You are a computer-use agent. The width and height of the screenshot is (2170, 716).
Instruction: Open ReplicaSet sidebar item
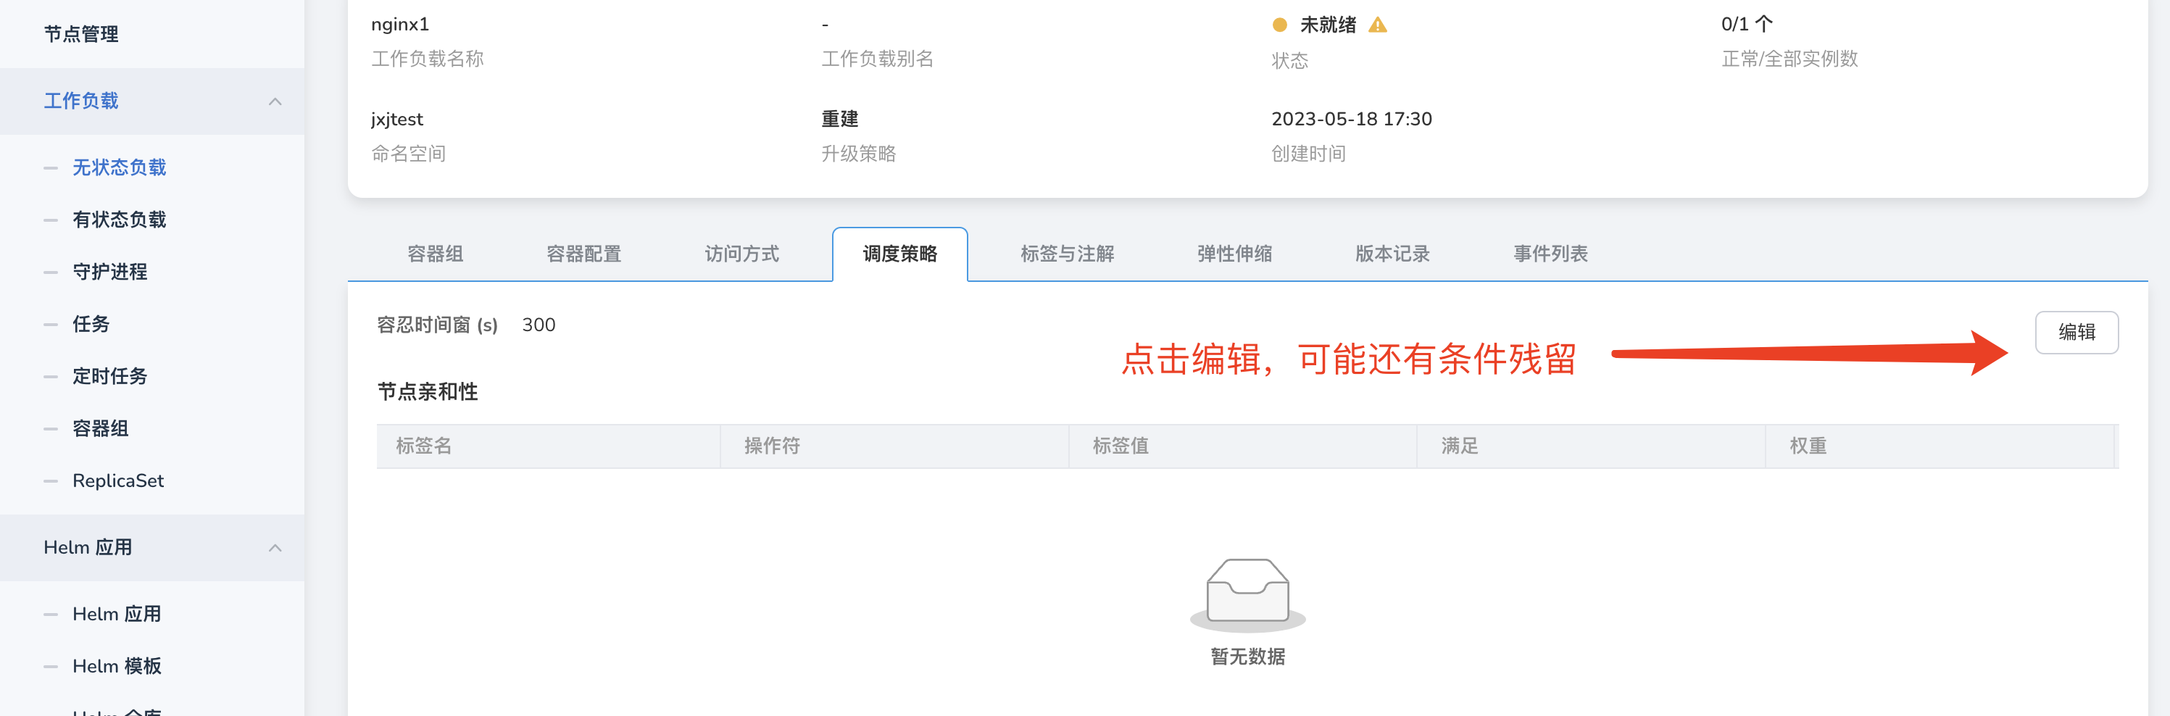point(118,481)
